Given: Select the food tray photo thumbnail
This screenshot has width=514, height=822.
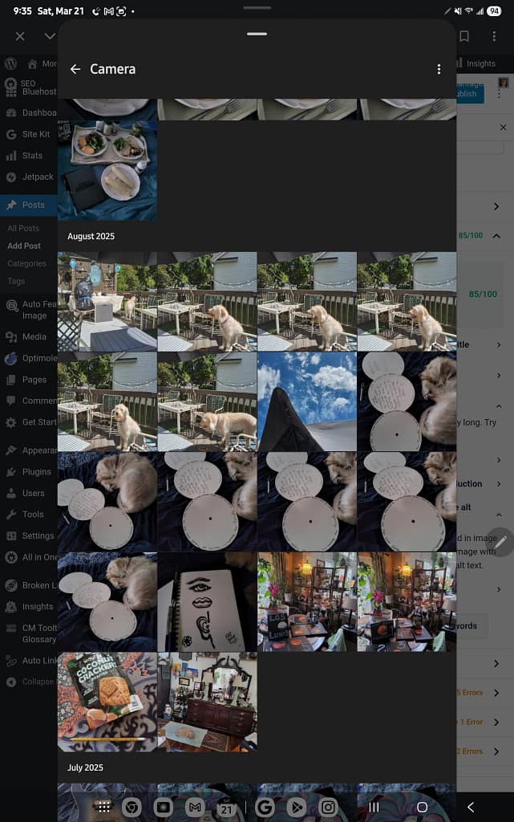Looking at the screenshot, I should 107,170.
